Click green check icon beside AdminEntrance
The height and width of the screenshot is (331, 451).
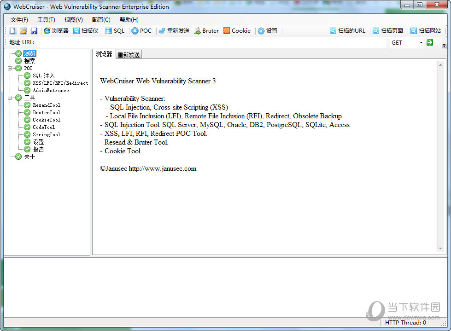[27, 91]
